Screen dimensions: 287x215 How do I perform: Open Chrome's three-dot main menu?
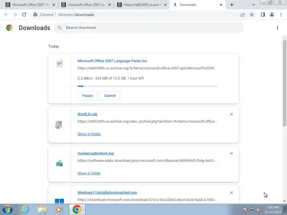[281, 15]
